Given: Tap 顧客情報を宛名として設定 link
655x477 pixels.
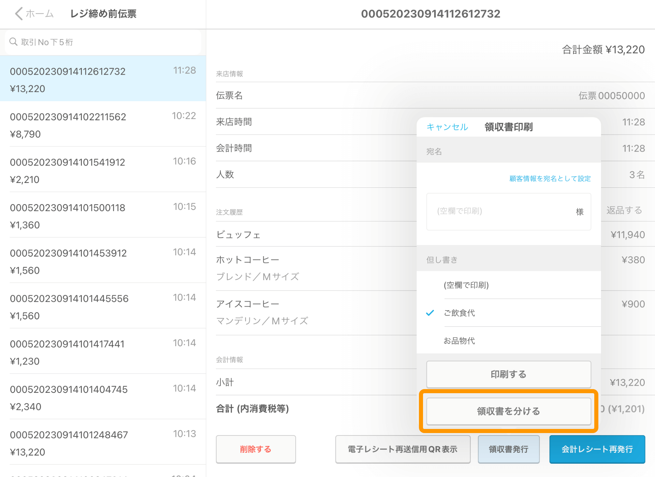Looking at the screenshot, I should pos(550,179).
